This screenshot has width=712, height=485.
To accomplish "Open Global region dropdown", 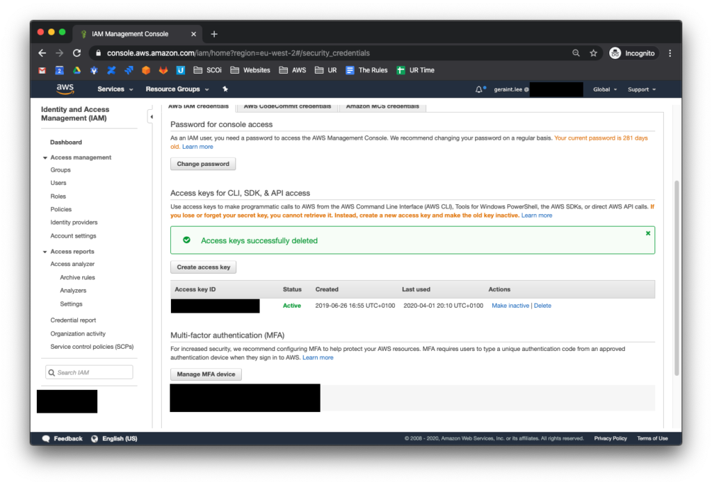I will pyautogui.click(x=605, y=90).
